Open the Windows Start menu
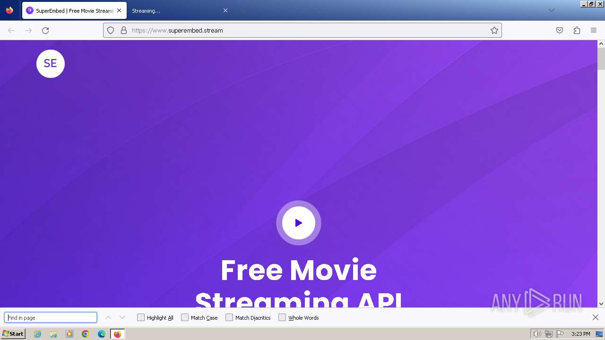Screen dimensions: 605x340 (13, 334)
